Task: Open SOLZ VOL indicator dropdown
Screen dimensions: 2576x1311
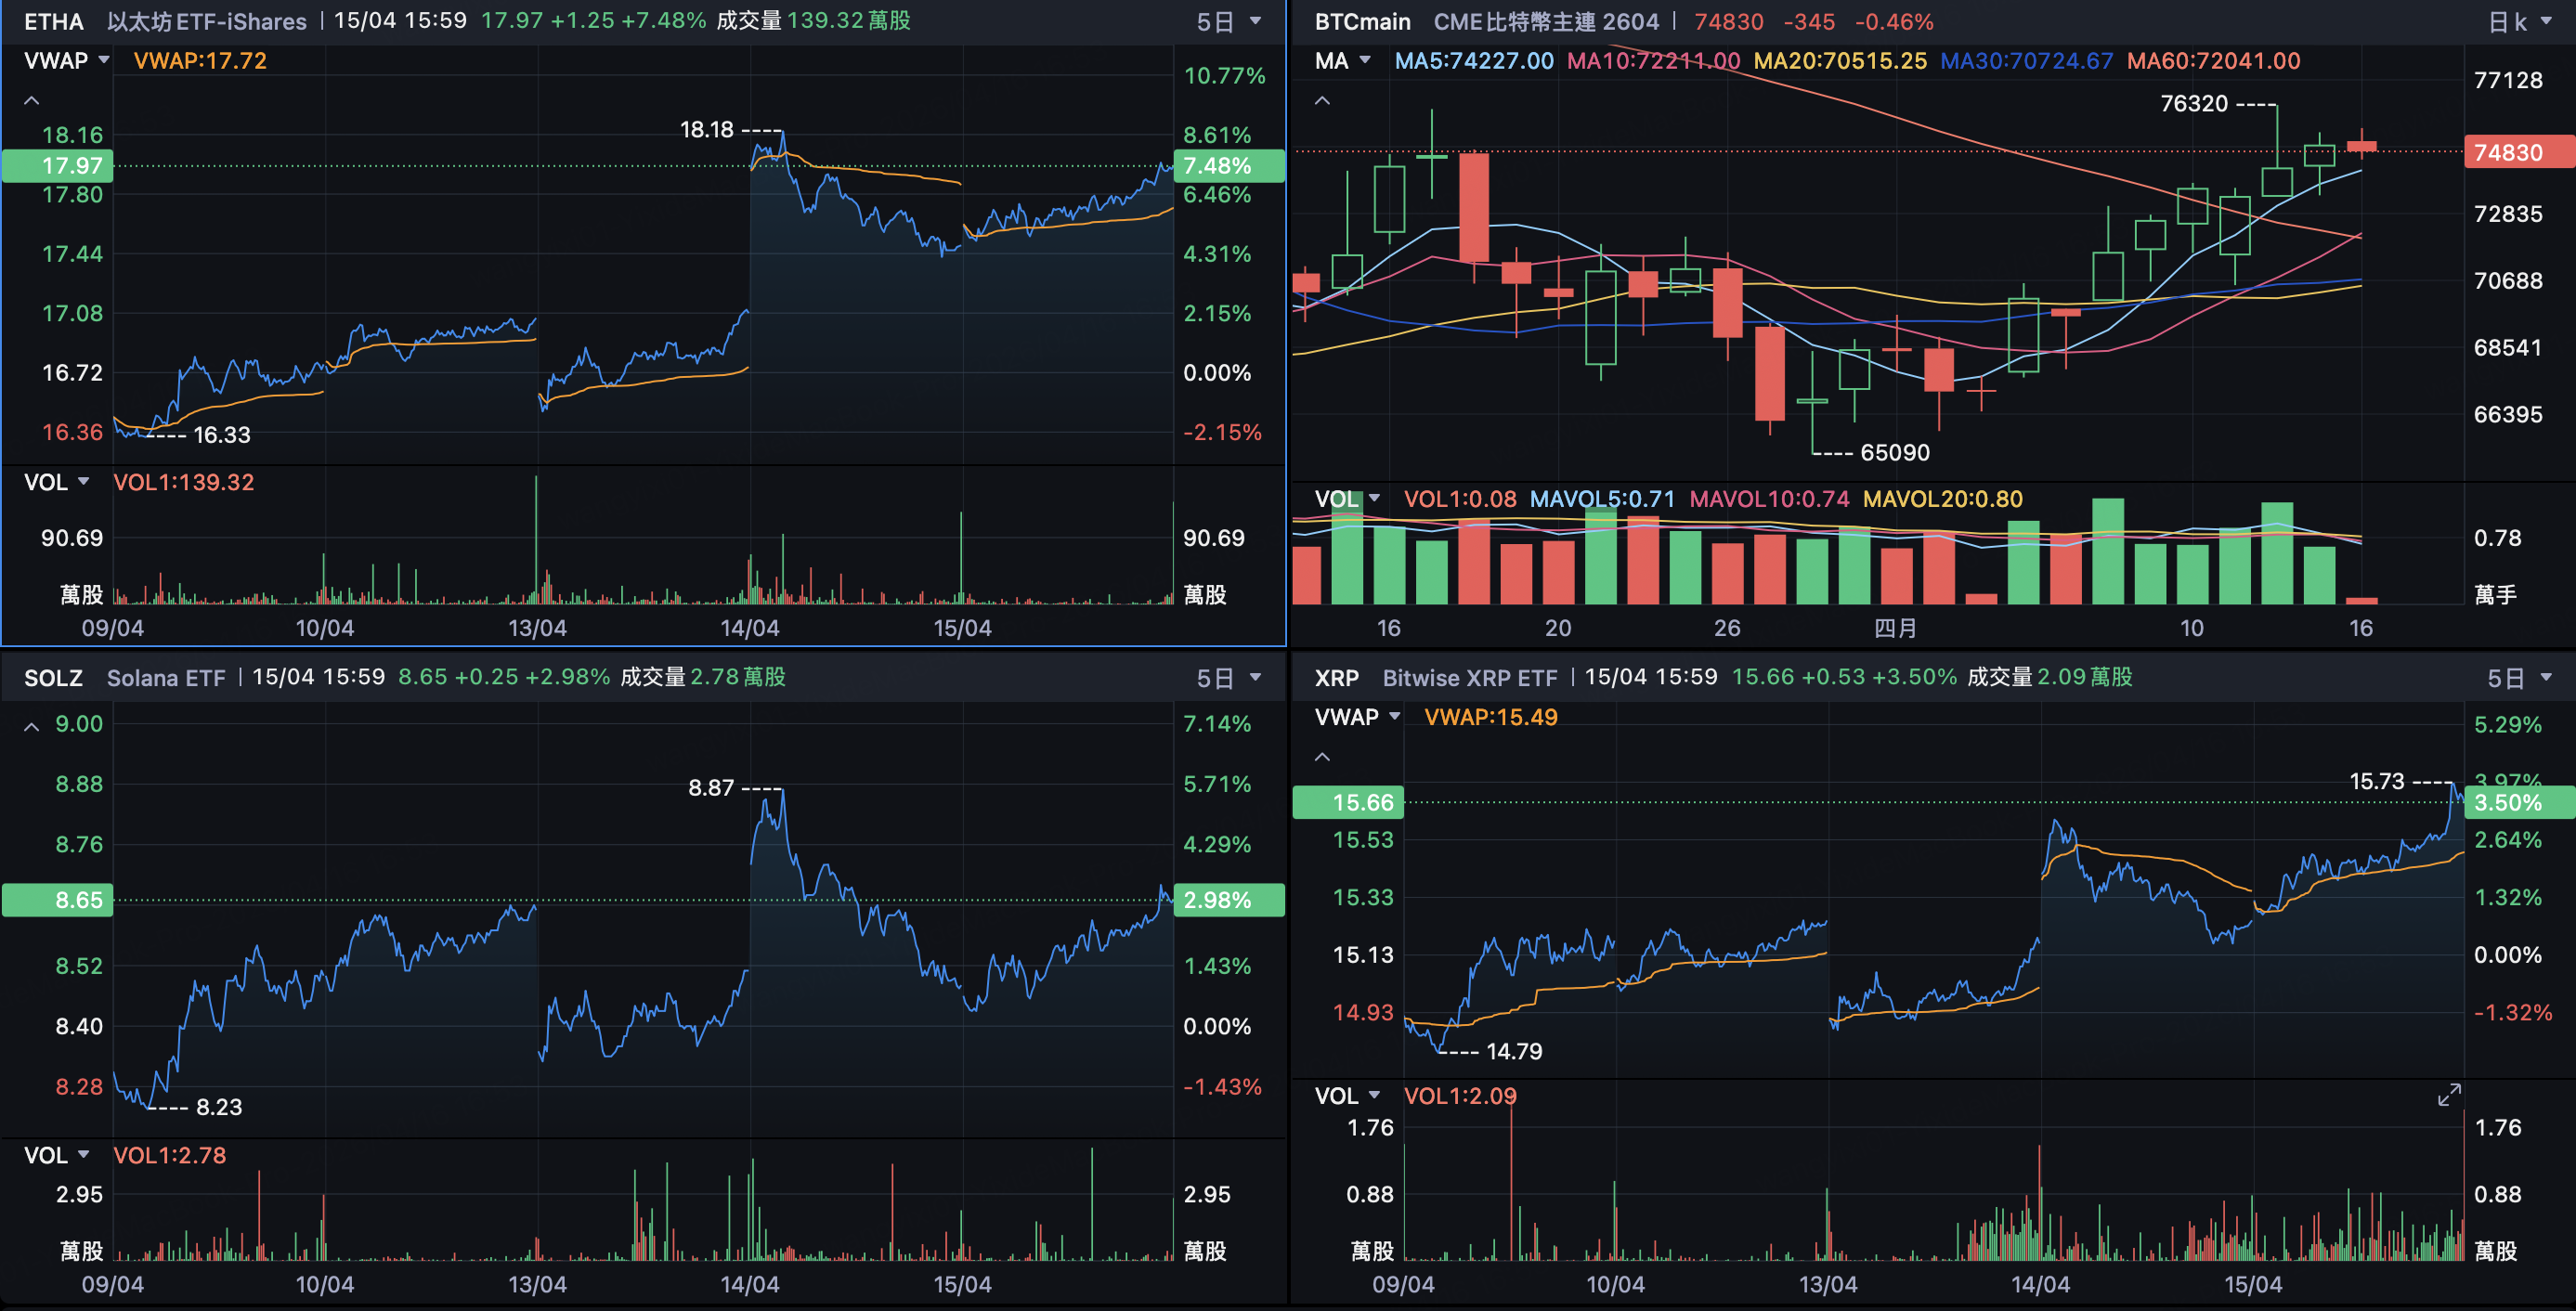Action: tap(84, 1155)
